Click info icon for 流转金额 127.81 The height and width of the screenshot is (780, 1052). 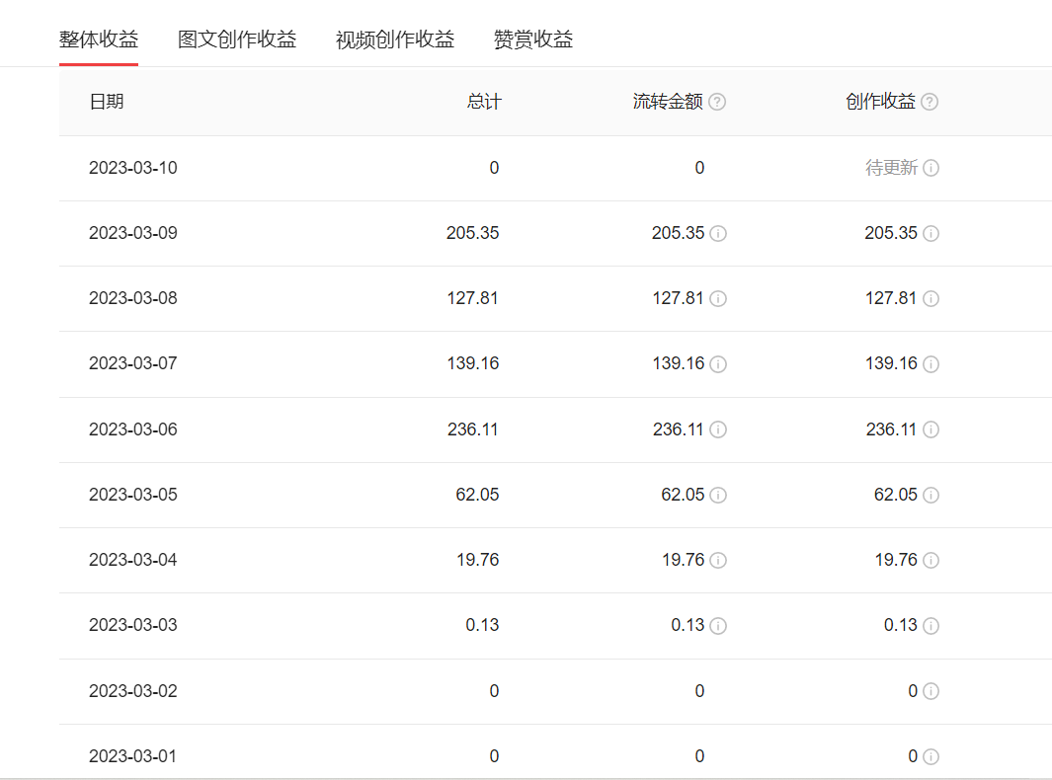coord(718,299)
